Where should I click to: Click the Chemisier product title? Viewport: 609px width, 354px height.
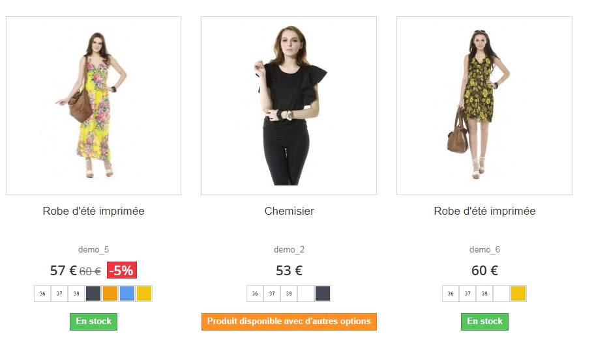coord(289,211)
